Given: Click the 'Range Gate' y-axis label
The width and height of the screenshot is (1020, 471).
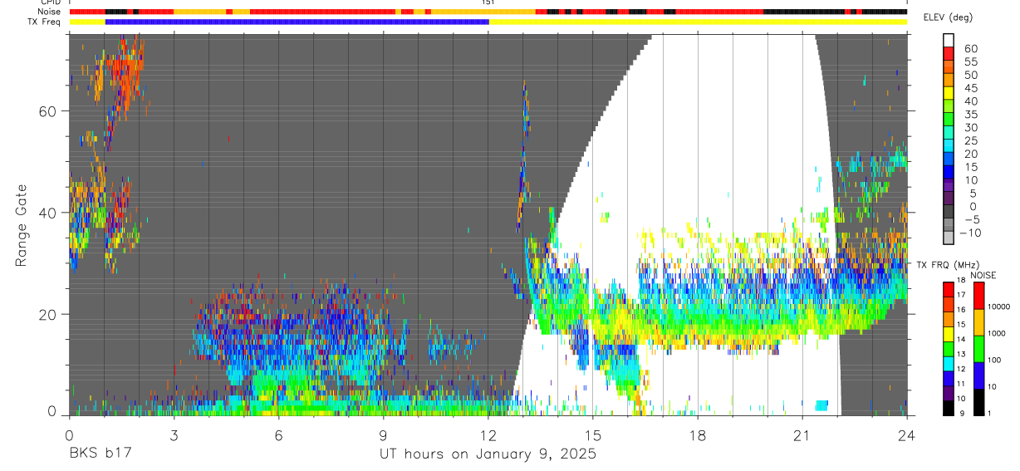Looking at the screenshot, I should 22,224.
